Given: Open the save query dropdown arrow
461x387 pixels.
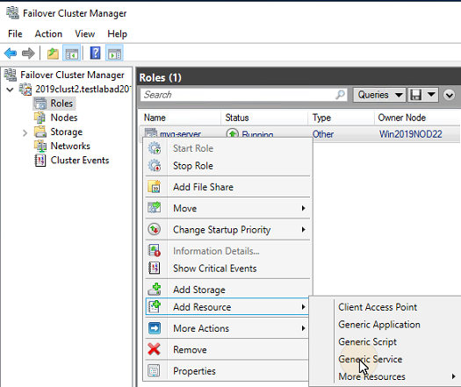Looking at the screenshot, I should (431, 95).
